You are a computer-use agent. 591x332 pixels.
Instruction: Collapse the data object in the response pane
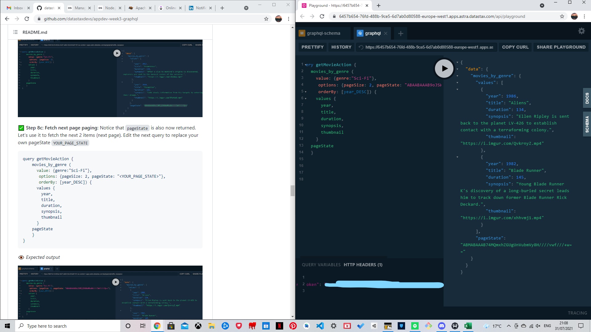[458, 69]
